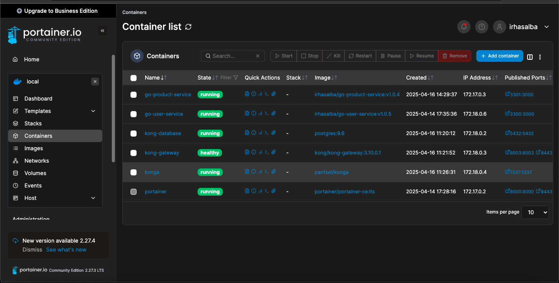Click the See what's new link
Image resolution: width=559 pixels, height=283 pixels.
[x=66, y=250]
